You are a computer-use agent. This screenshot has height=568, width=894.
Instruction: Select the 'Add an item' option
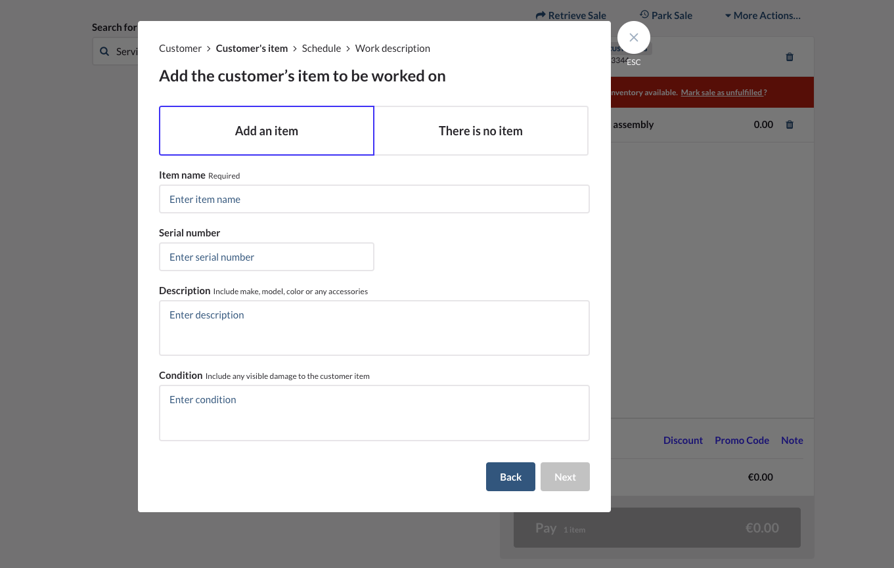click(267, 131)
